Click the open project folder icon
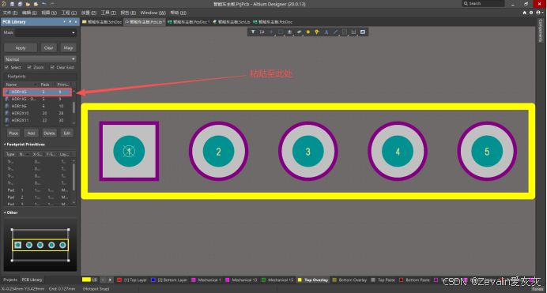The width and height of the screenshot is (547, 293). click(36, 4)
